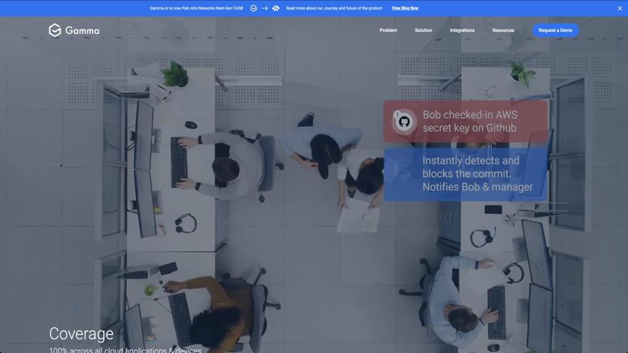Click the exclamation badge on the GitHub icon
This screenshot has width=628, height=353.
[x=397, y=114]
